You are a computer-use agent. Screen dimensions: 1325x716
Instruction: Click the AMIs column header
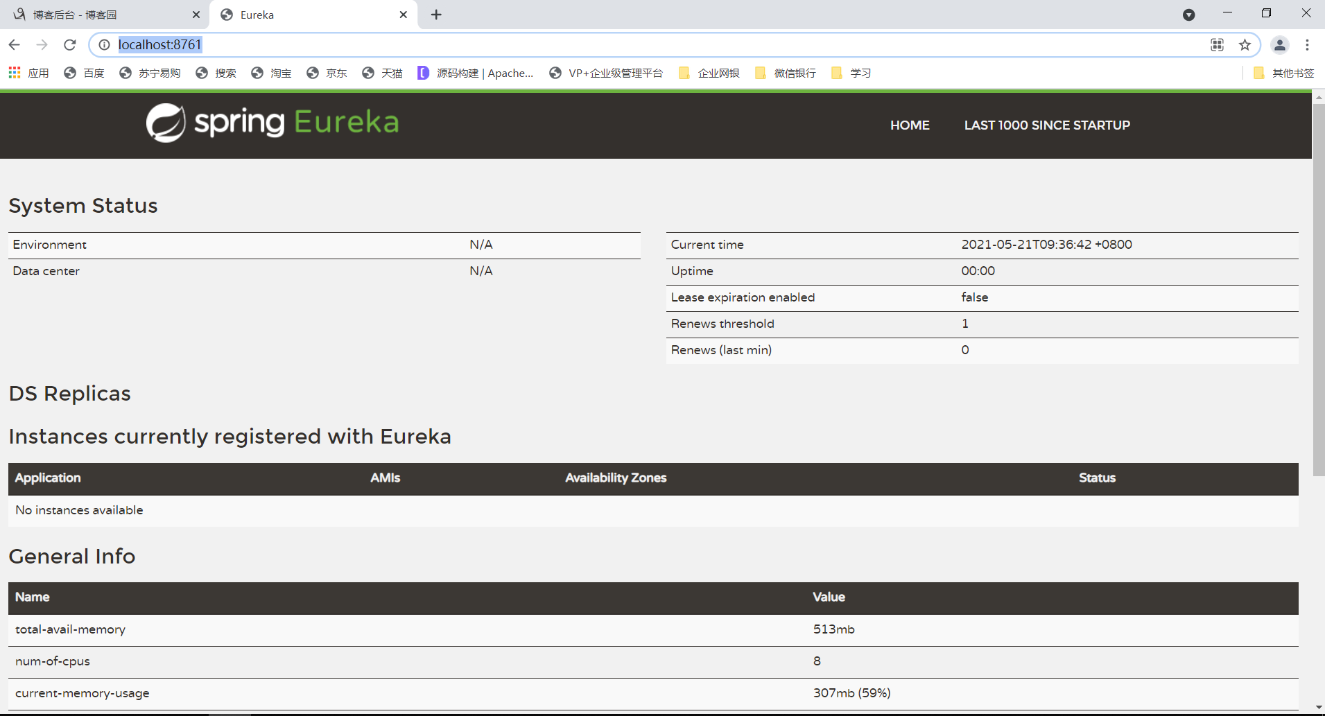point(385,478)
